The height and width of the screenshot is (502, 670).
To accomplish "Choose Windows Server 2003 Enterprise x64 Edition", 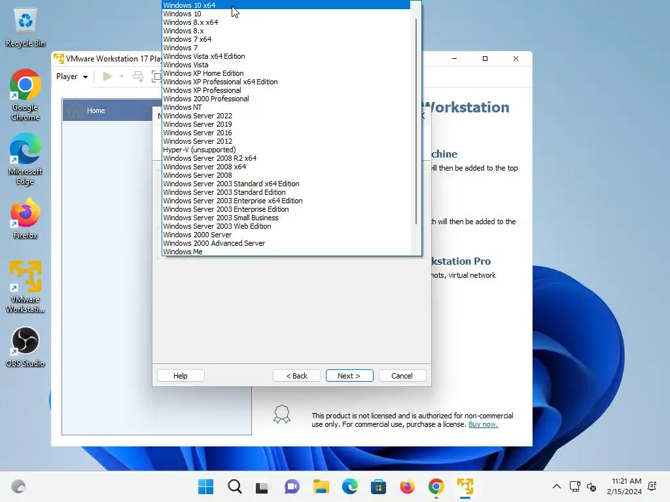I will 286,201.
